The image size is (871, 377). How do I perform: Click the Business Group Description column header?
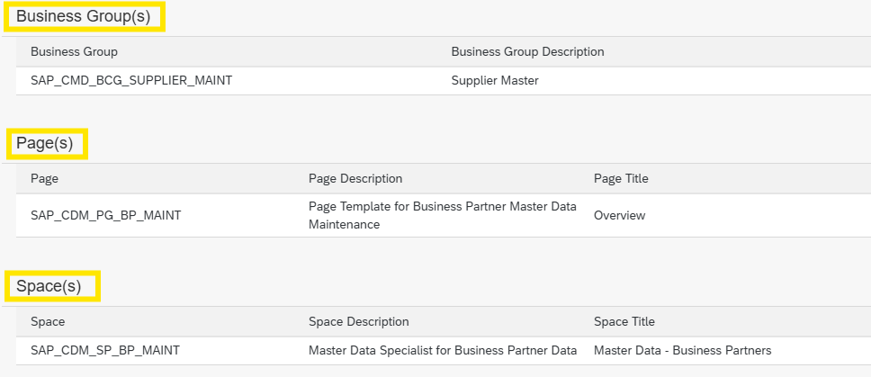coord(527,51)
